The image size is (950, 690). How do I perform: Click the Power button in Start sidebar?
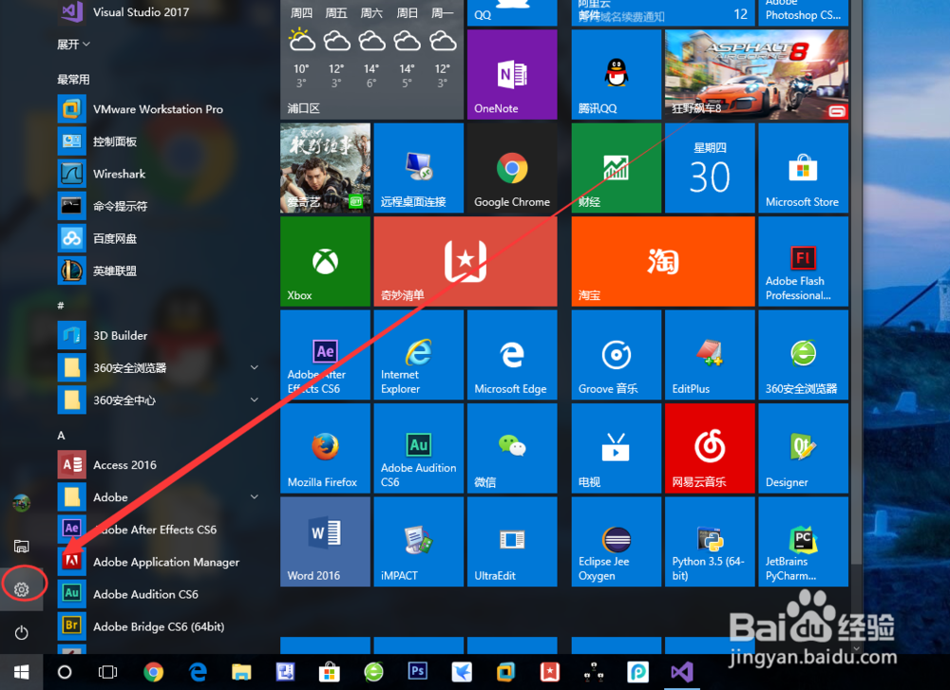[21, 632]
